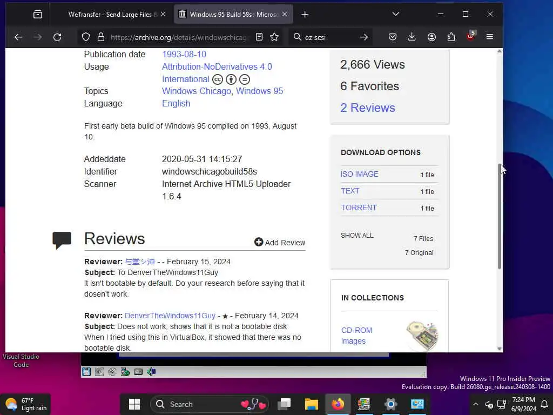Show all download files
Image resolution: width=553 pixels, height=415 pixels.
pyautogui.click(x=357, y=236)
